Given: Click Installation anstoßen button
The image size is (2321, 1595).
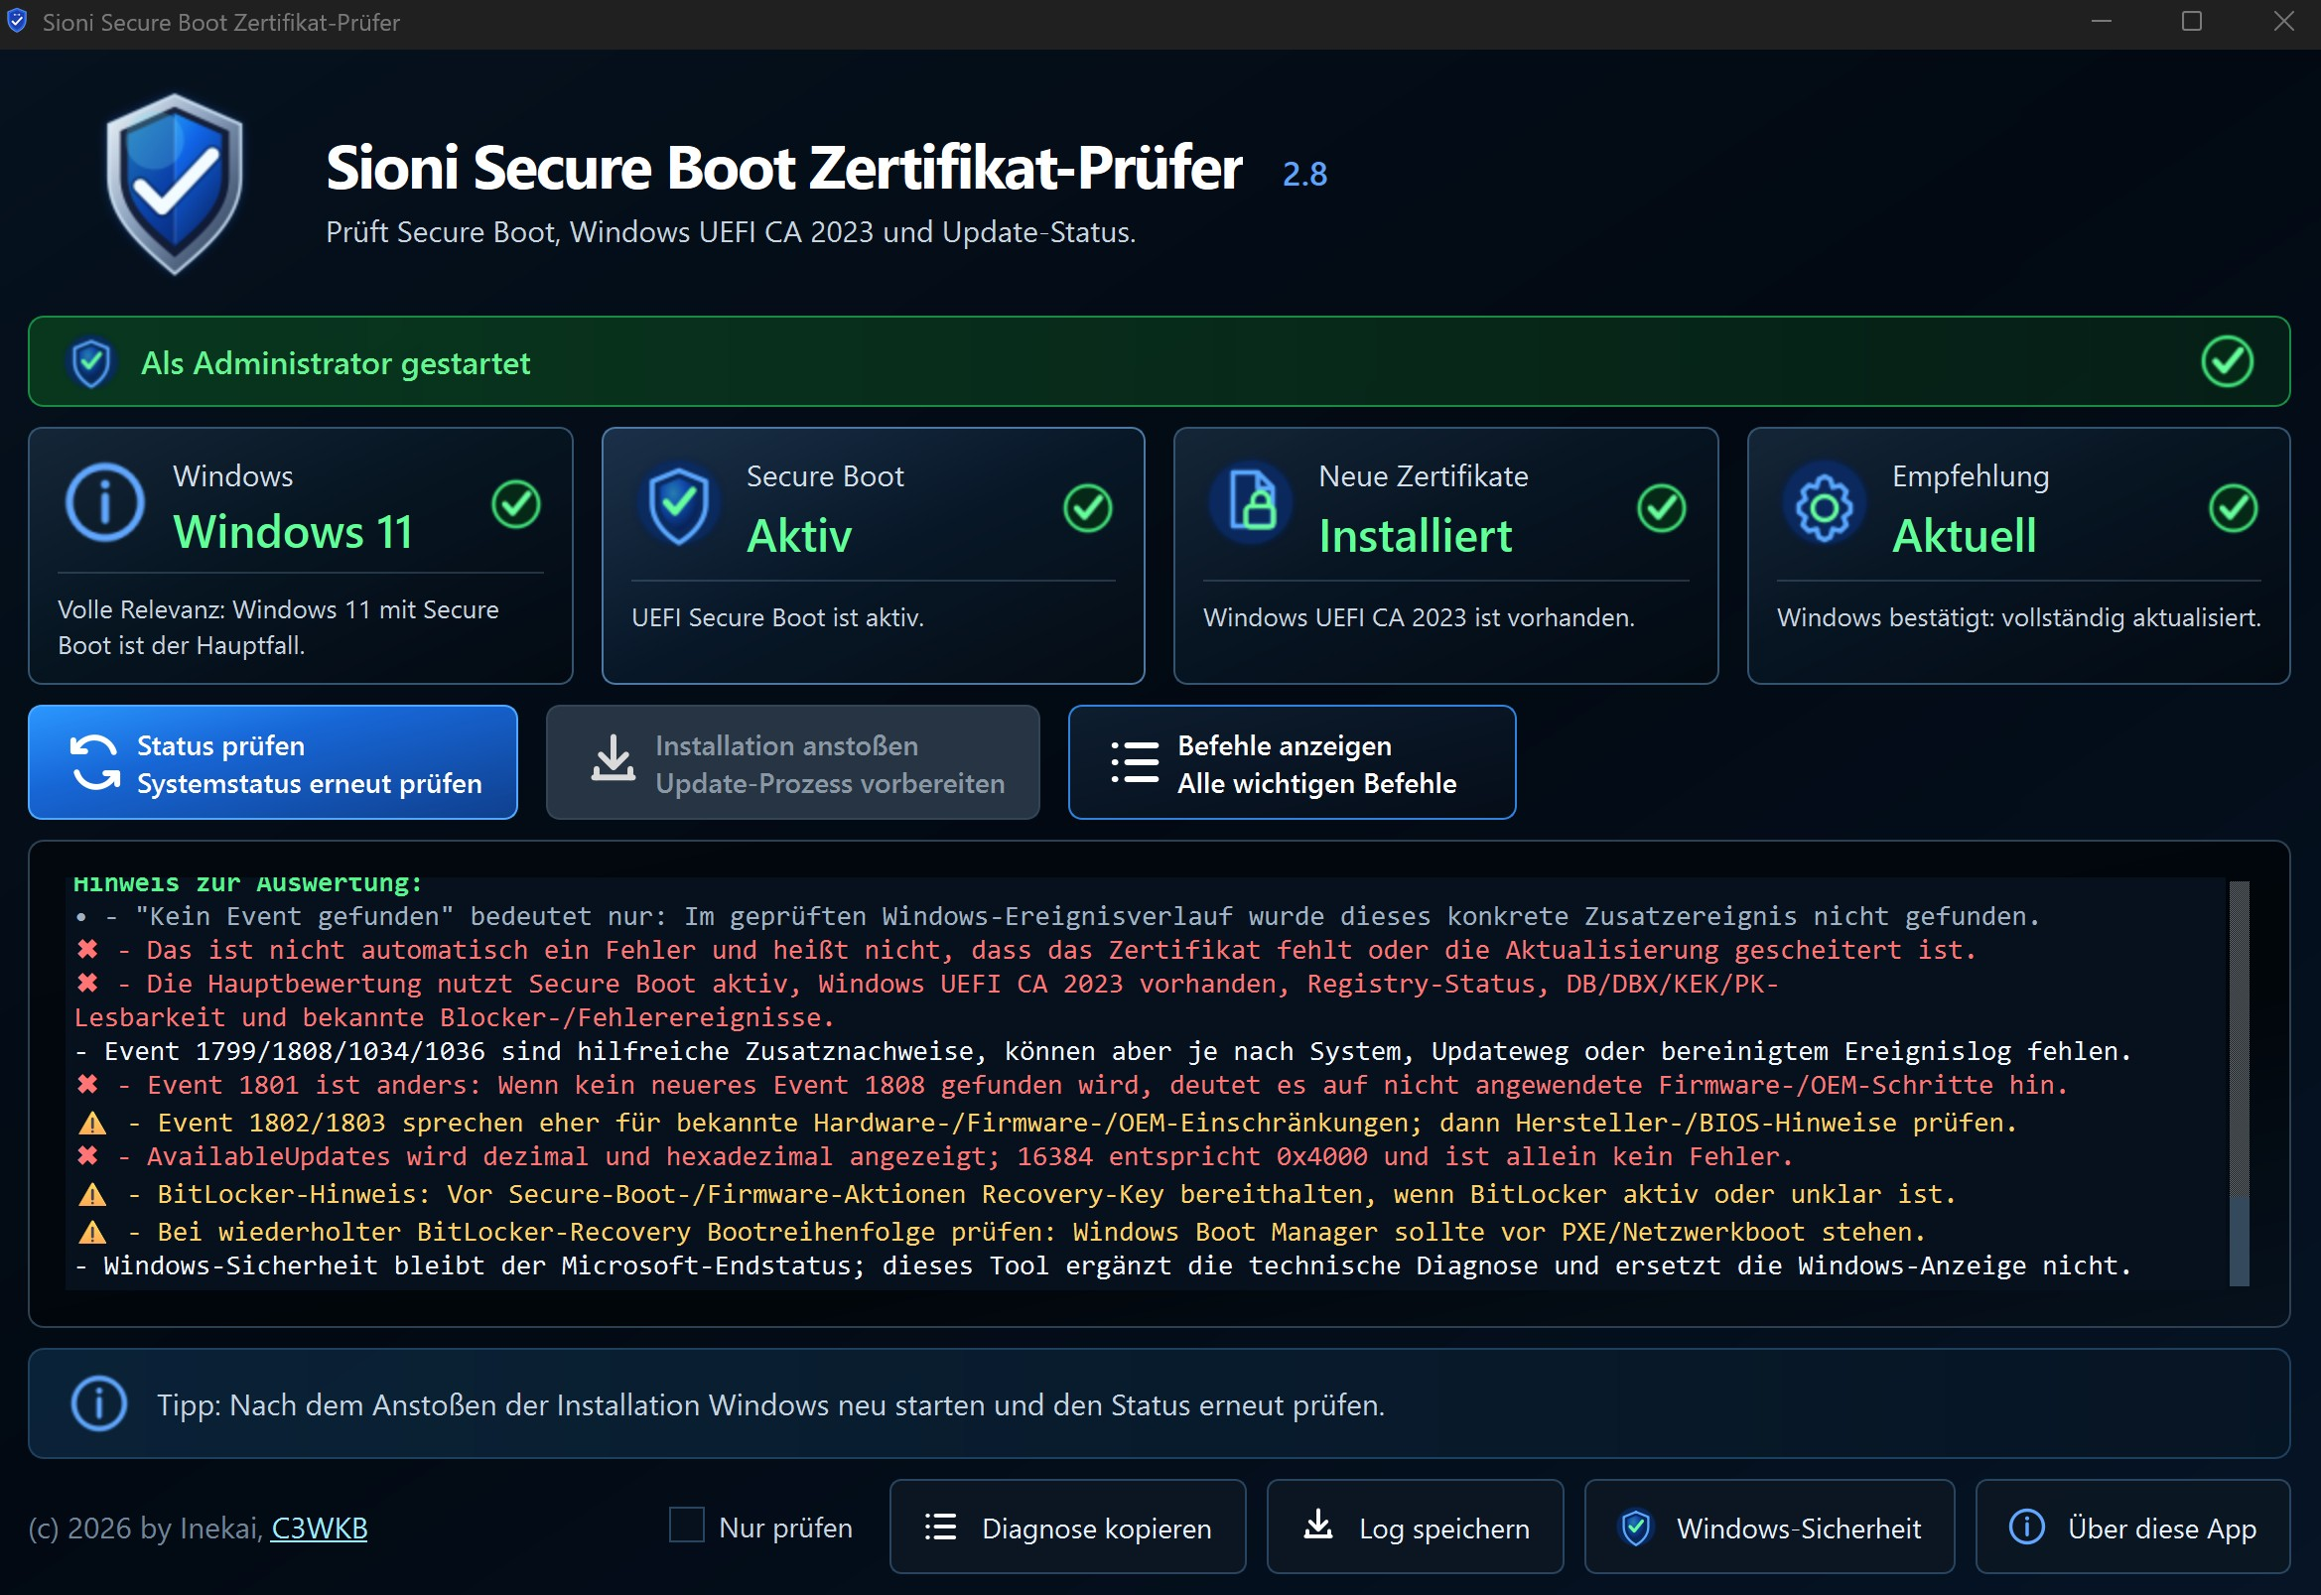Looking at the screenshot, I should pyautogui.click(x=792, y=762).
